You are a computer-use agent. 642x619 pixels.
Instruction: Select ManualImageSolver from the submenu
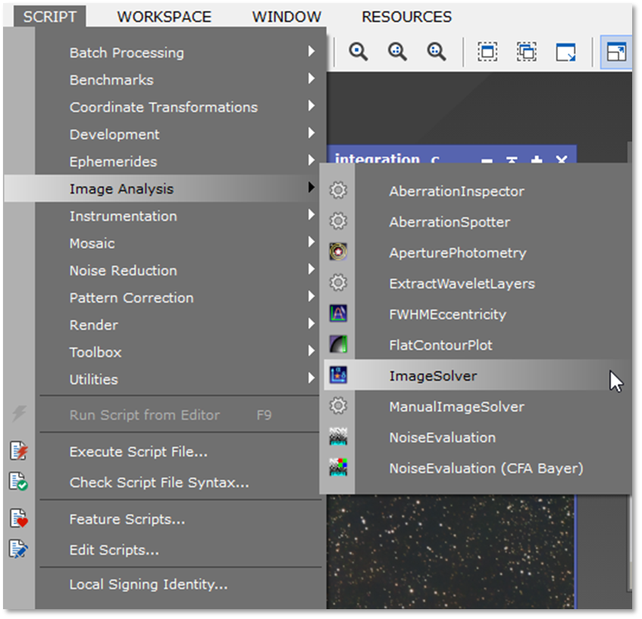(x=456, y=407)
